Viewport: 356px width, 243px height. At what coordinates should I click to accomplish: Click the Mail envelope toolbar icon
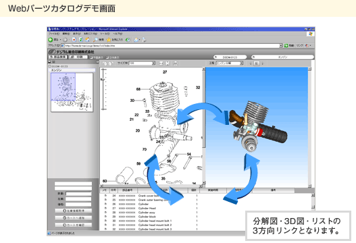point(136,40)
